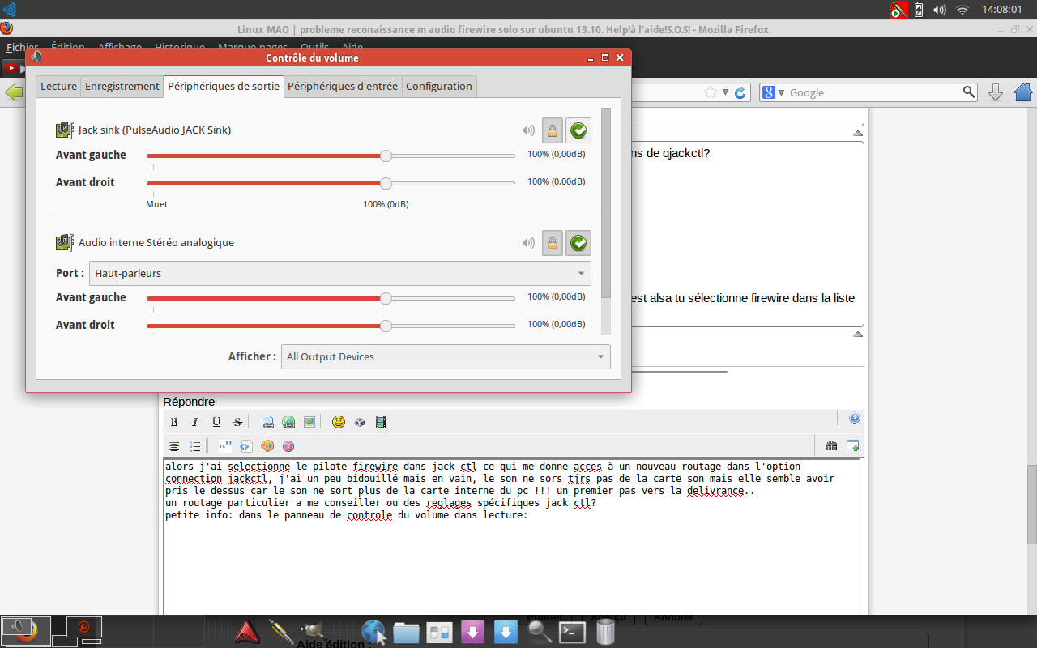This screenshot has height=648, width=1037.
Task: Open the editor help icon
Action: pyautogui.click(x=854, y=419)
